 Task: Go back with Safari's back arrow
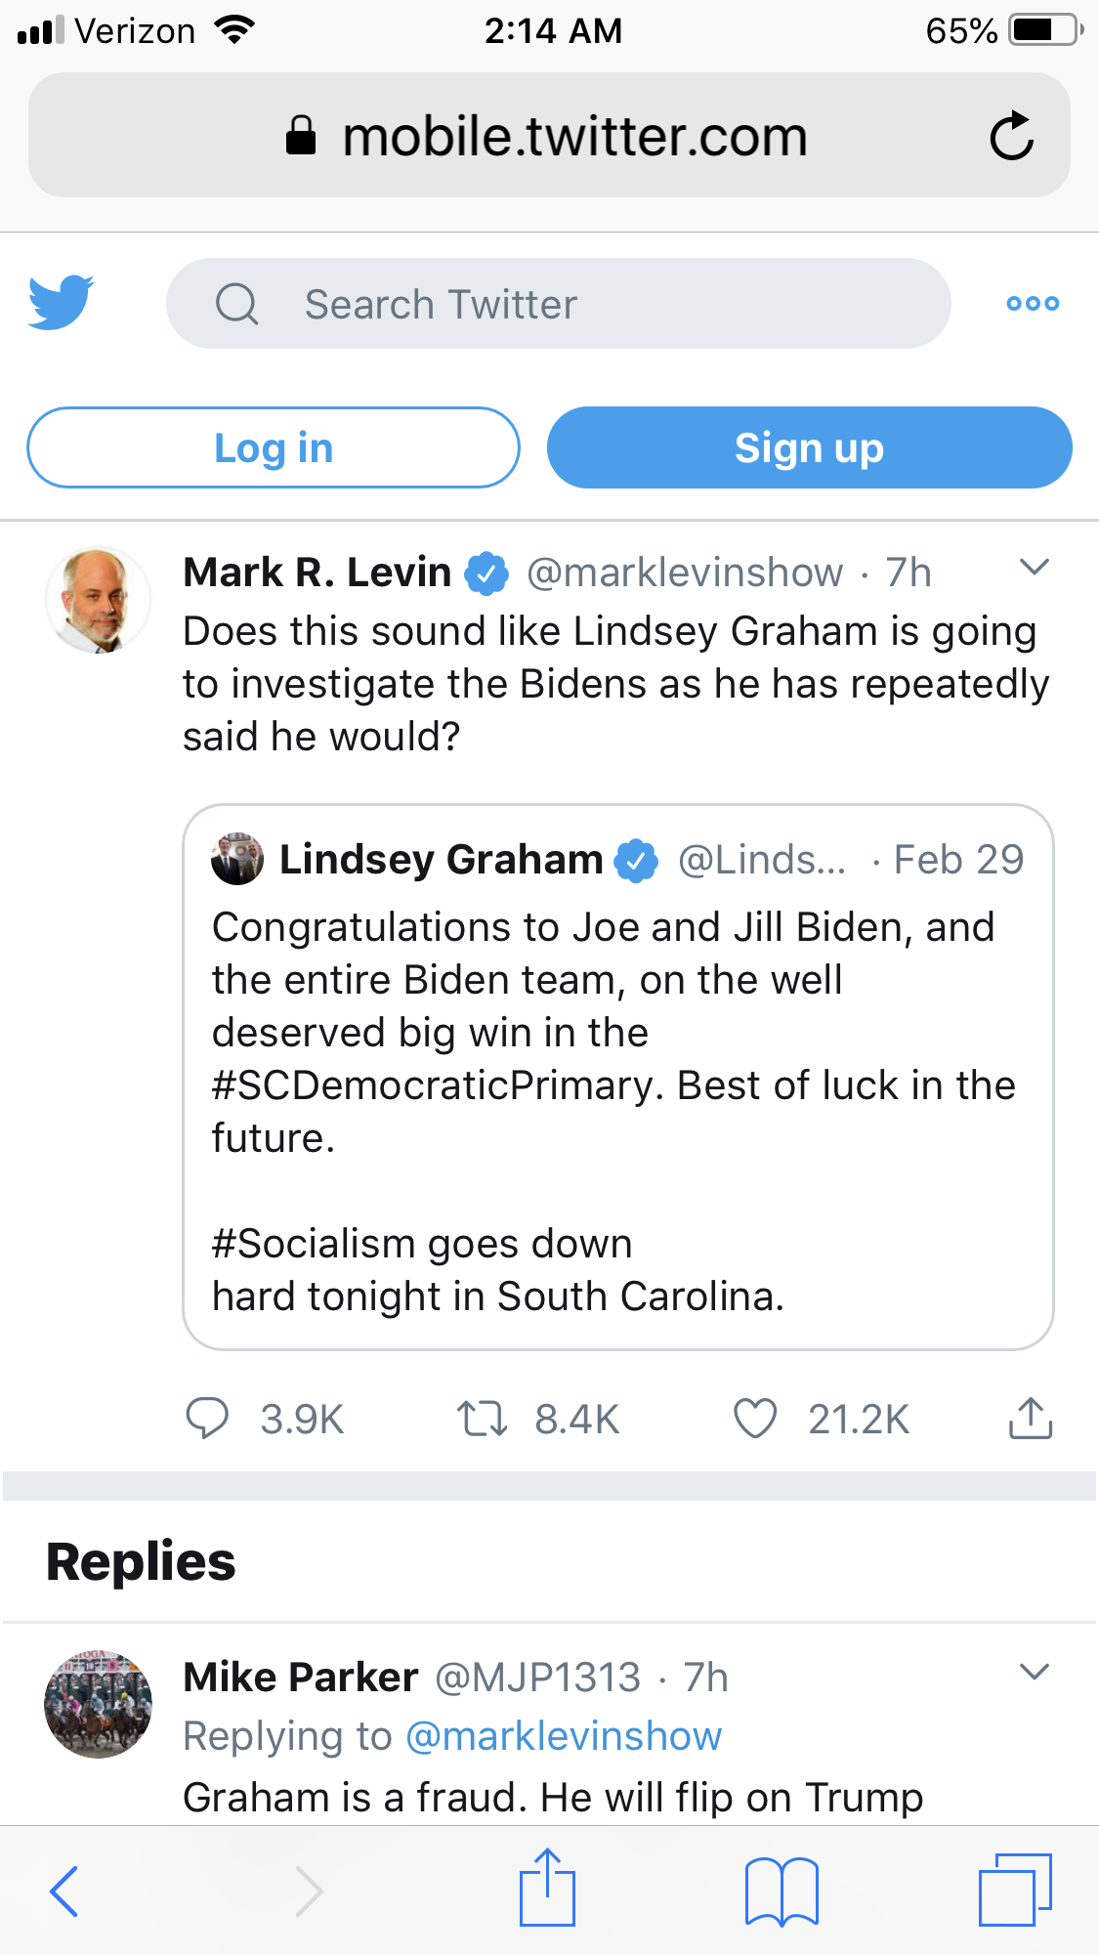64,1891
